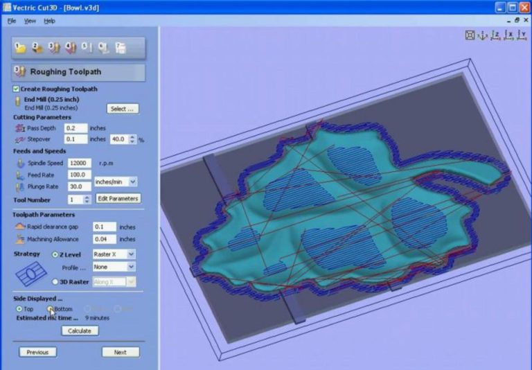Click Tool Number field

coord(76,200)
